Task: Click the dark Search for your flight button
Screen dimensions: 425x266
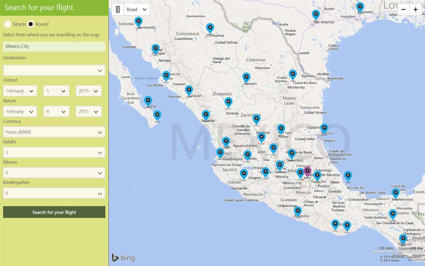Action: click(54, 212)
